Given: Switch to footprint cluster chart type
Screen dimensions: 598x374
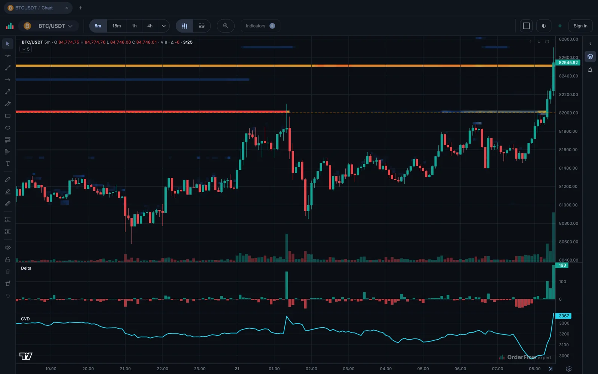Looking at the screenshot, I should [202, 26].
